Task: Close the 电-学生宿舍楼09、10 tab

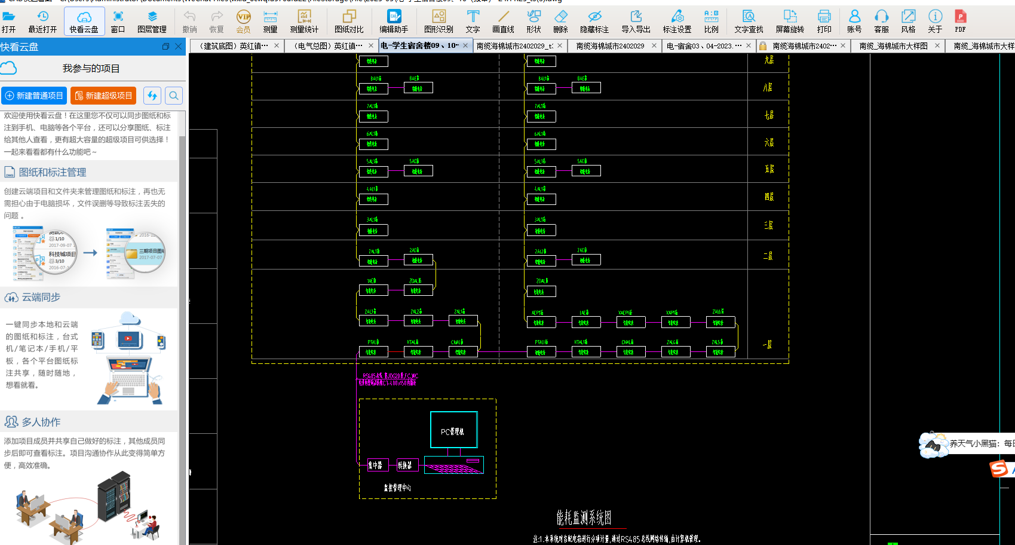Action: 465,45
